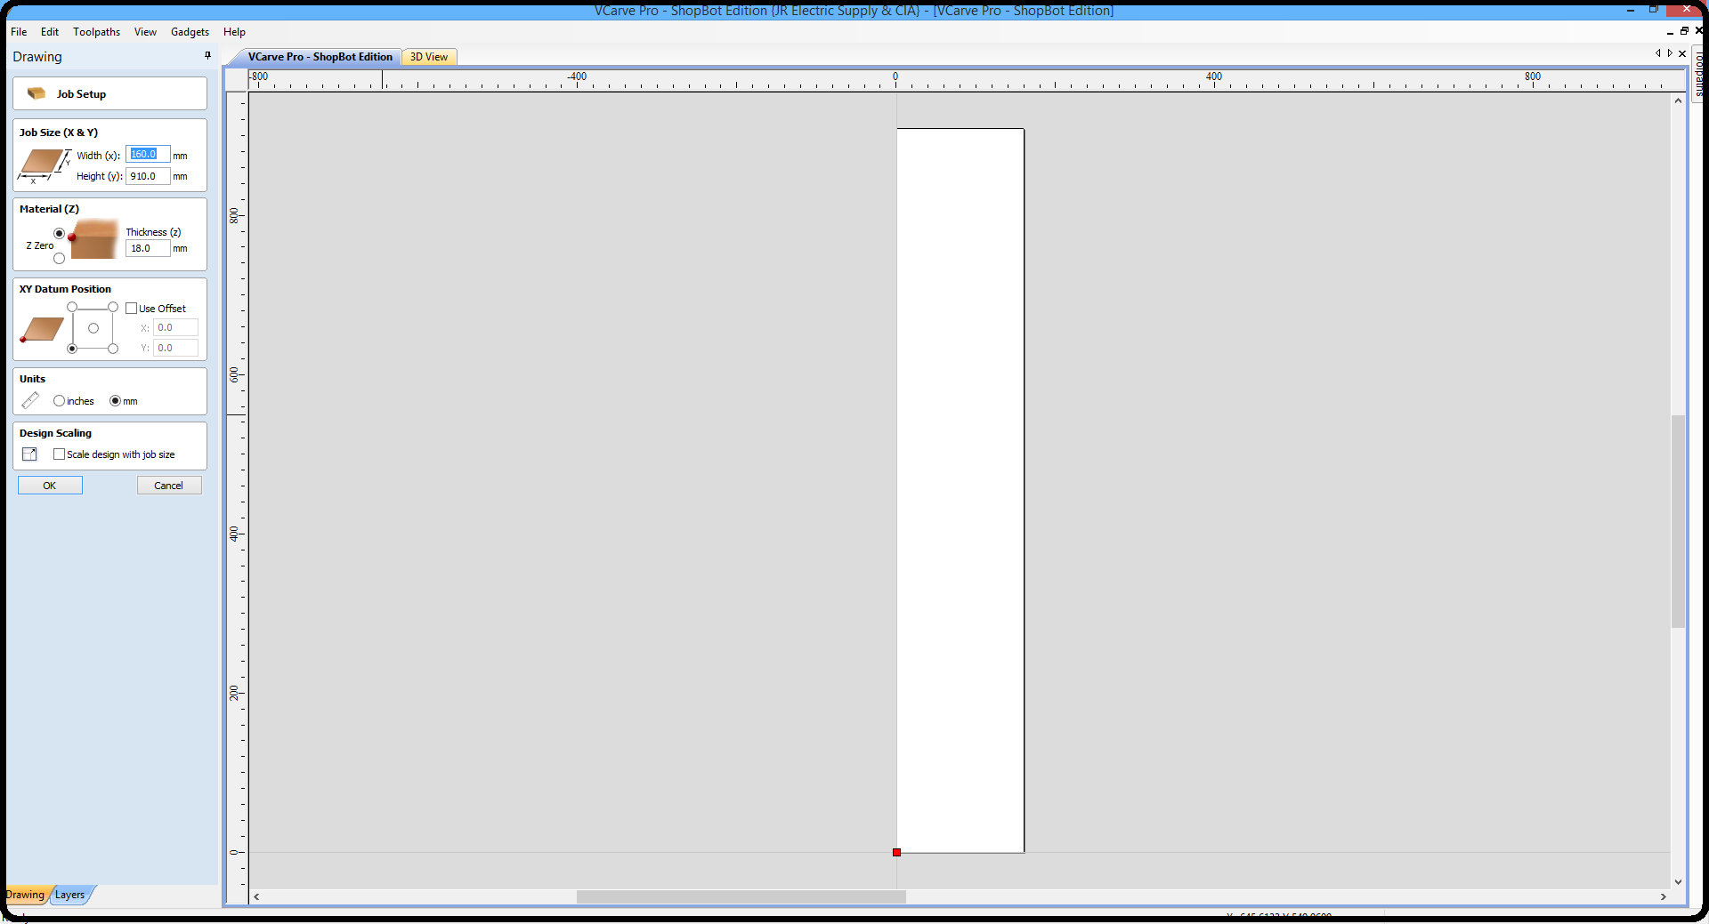Select bottom-left XY datum position

72,349
